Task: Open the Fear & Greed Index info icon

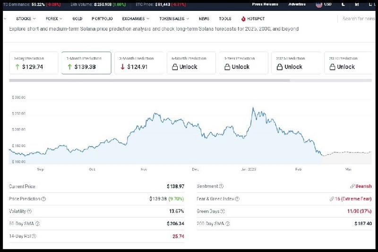Action: click(x=237, y=199)
